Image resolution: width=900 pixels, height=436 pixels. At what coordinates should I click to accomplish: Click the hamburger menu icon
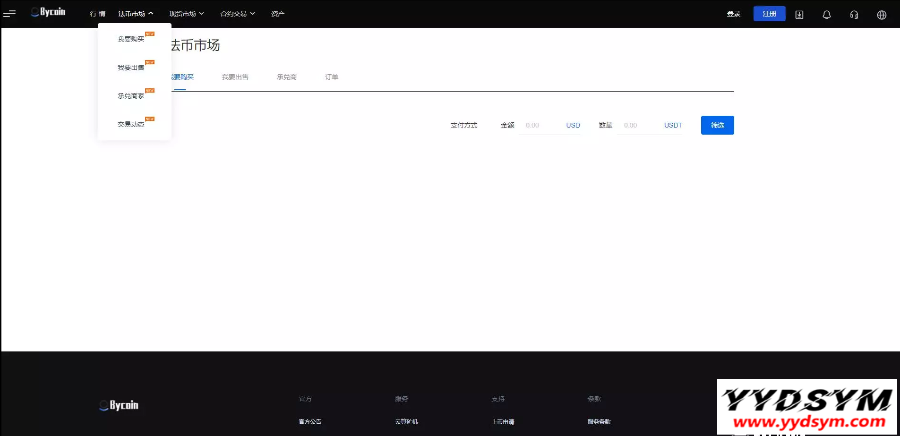click(9, 14)
